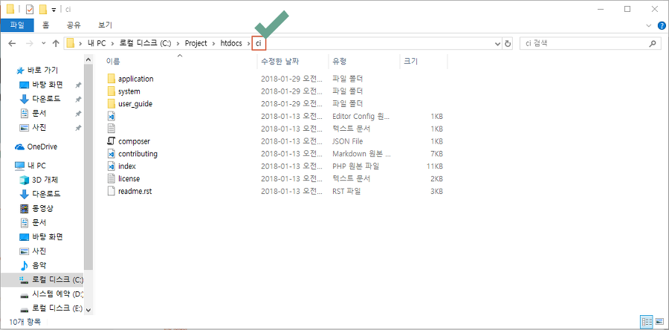
Task: Open the 공유 ribbon tab
Action: click(x=74, y=25)
